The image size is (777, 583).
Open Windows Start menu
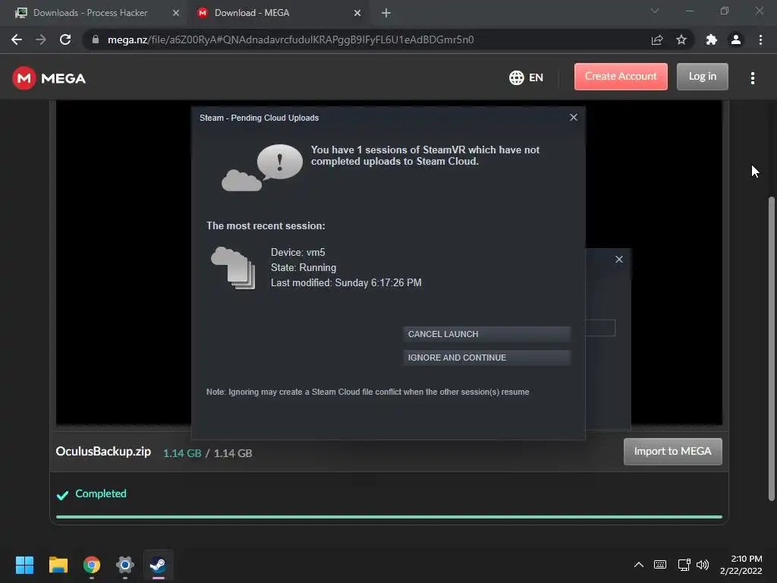[x=24, y=565]
